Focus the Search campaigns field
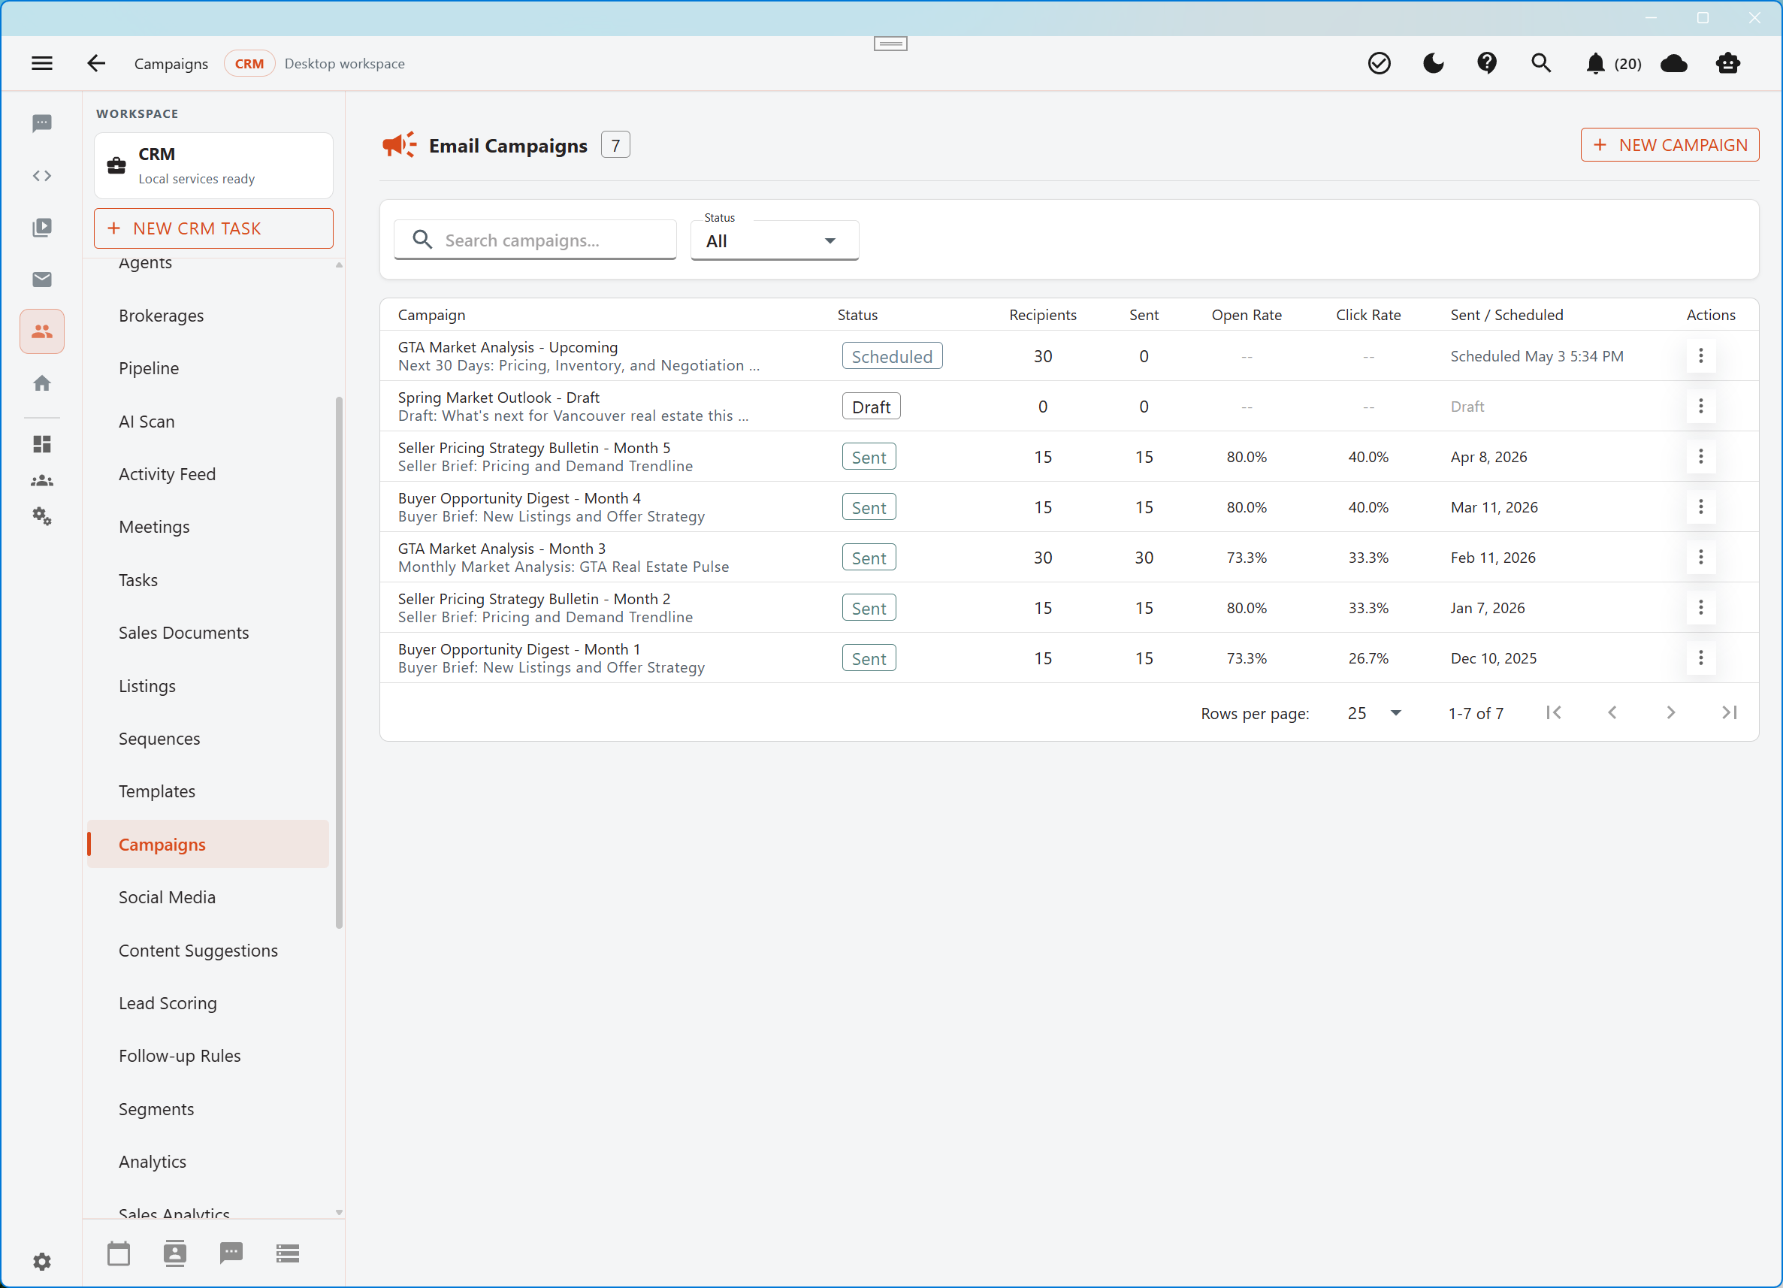 click(x=534, y=240)
